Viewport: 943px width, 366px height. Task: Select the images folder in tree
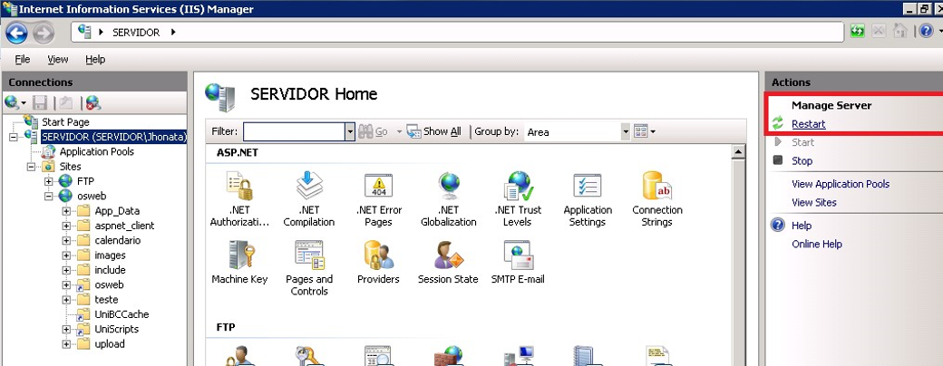[110, 255]
